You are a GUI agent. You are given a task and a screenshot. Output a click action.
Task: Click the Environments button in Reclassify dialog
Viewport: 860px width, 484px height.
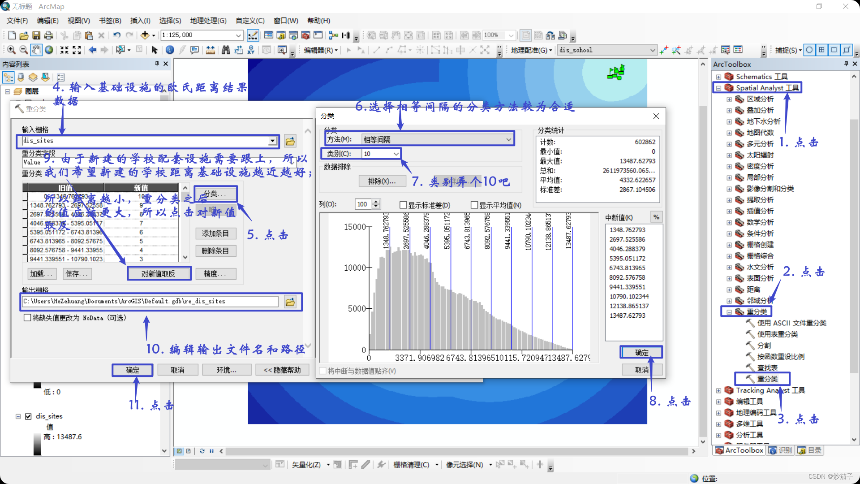(227, 370)
